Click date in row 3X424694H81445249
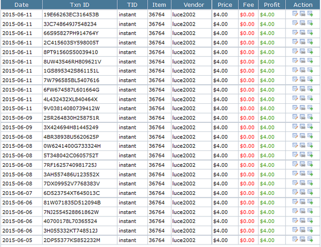The image size is (321, 247). [17, 127]
